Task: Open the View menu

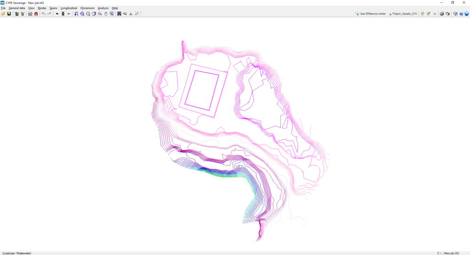Action: (31, 8)
